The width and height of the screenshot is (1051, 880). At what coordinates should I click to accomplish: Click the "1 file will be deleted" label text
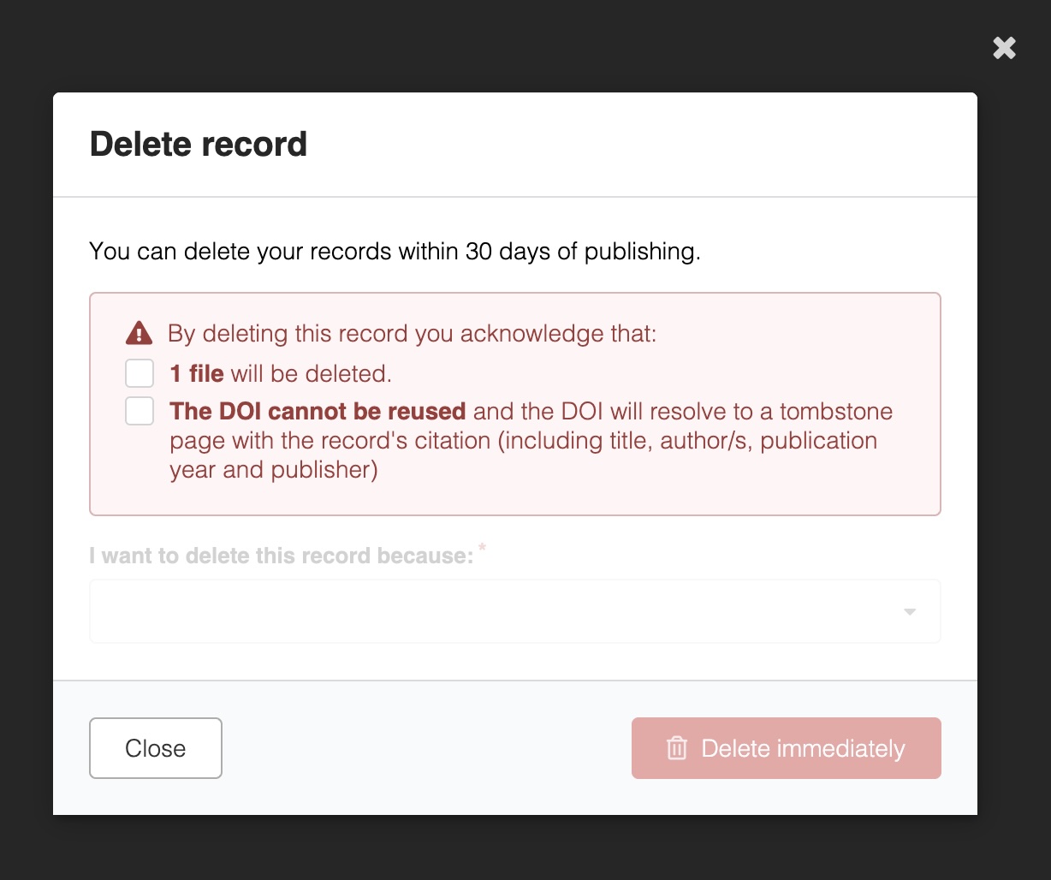[281, 373]
